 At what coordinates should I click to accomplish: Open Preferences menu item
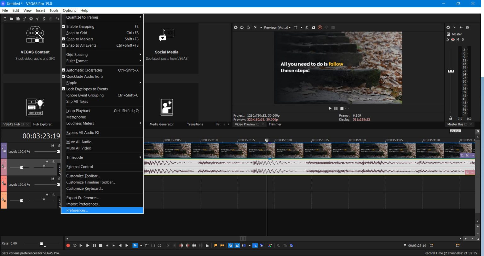click(102, 210)
